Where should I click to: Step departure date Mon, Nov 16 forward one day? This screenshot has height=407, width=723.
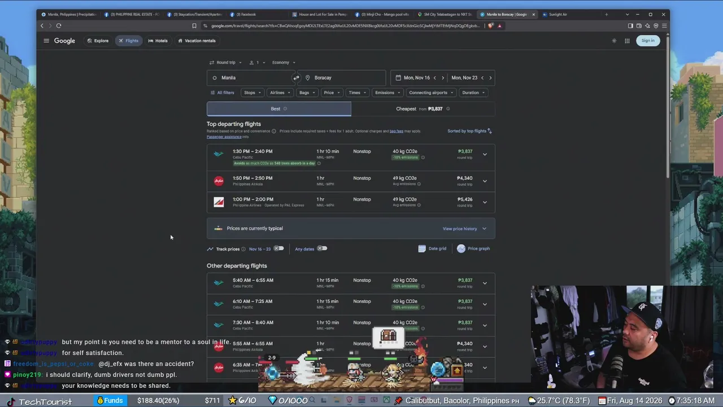pyautogui.click(x=442, y=77)
